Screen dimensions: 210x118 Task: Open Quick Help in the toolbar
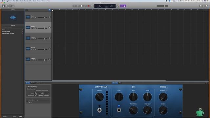(6, 6)
